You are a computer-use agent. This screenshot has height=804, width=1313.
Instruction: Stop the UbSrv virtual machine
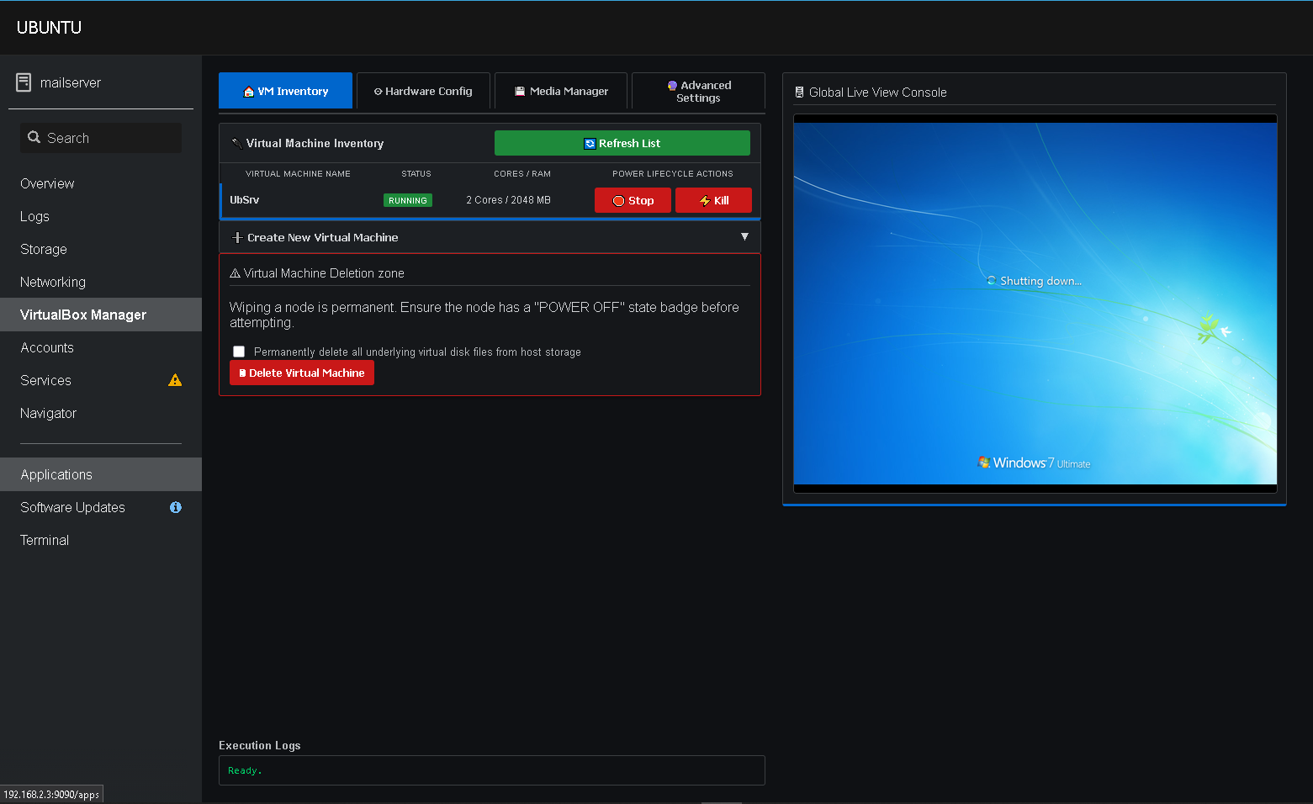(x=633, y=200)
